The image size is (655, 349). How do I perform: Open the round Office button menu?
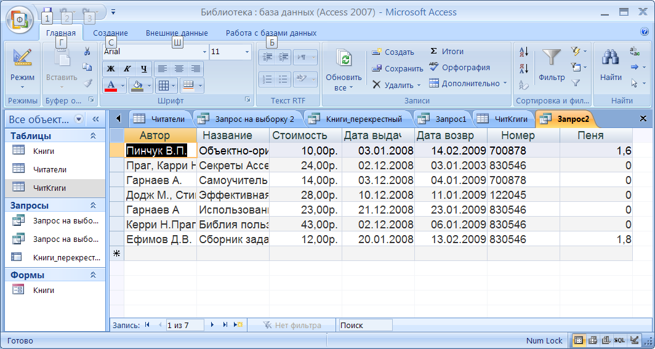(x=20, y=20)
